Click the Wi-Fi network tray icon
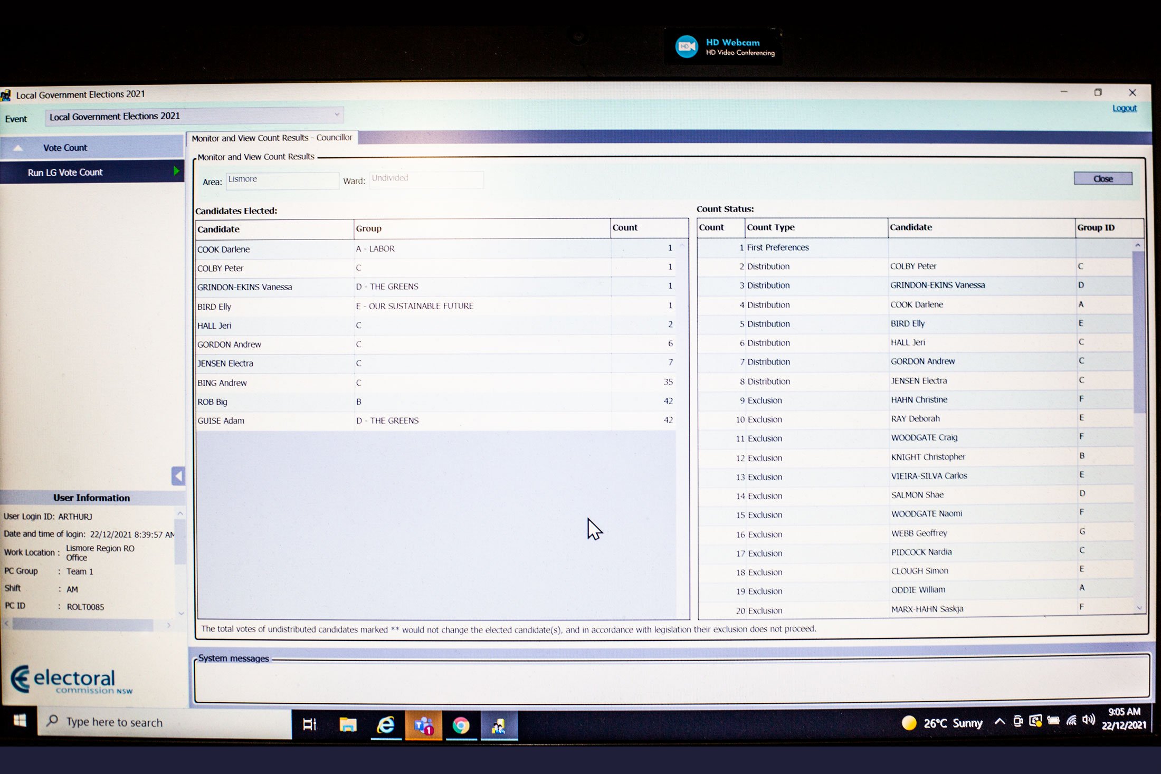 point(1071,720)
